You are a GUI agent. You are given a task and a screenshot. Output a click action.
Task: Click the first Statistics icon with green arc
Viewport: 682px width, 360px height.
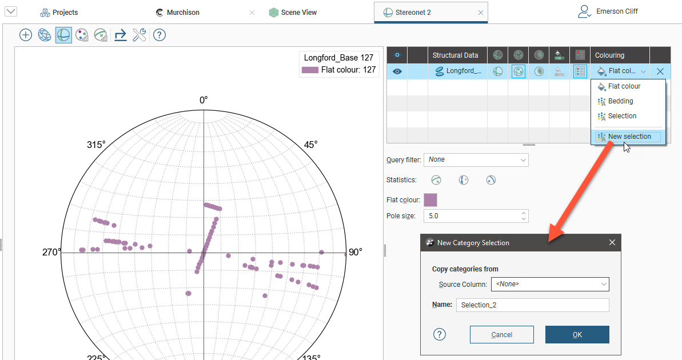point(436,180)
